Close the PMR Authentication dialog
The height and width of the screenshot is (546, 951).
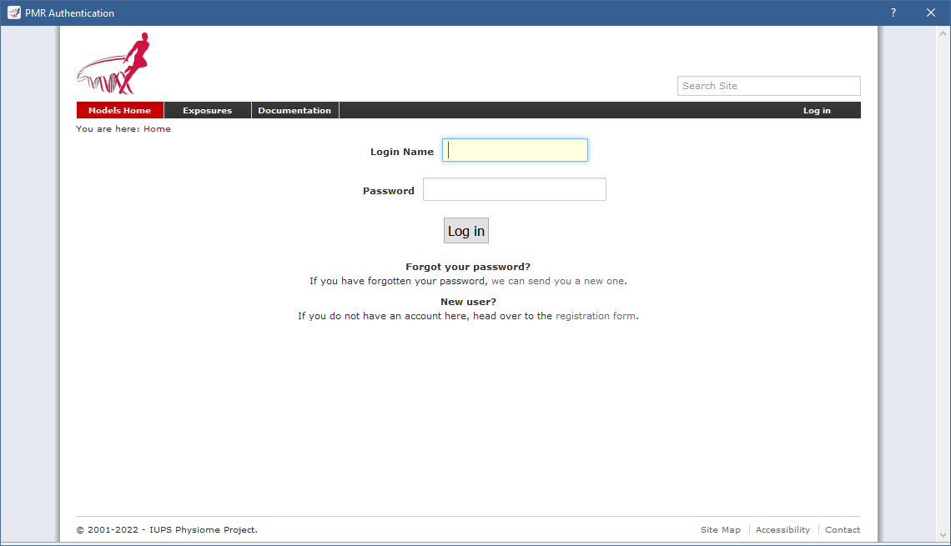[x=931, y=13]
